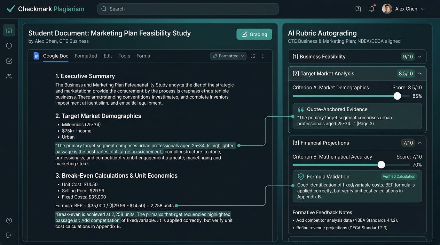Click the Checkmark Plagiarism logo
Viewport: 440px width, 245px height.
[45, 9]
